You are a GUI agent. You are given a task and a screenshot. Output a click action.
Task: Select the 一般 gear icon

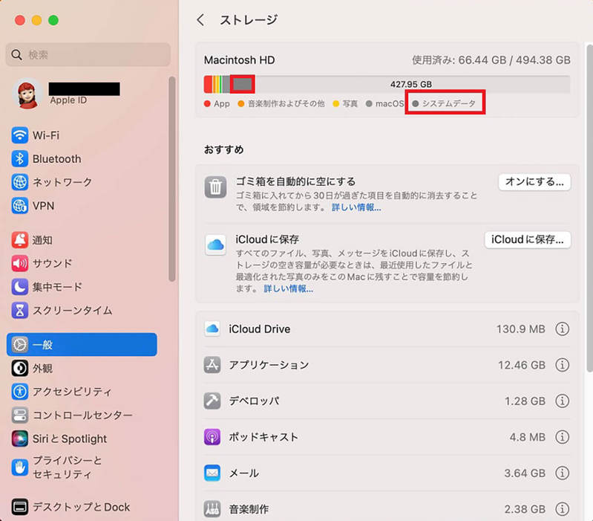coord(19,345)
